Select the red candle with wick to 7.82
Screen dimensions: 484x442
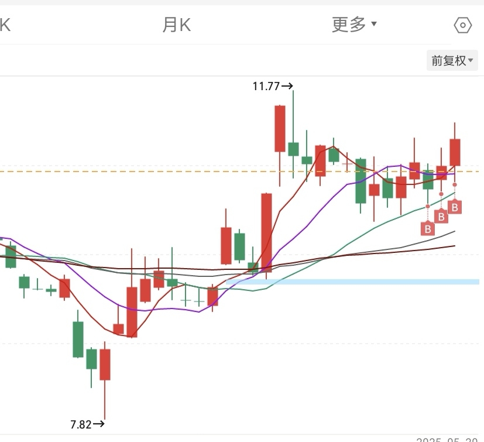[105, 364]
